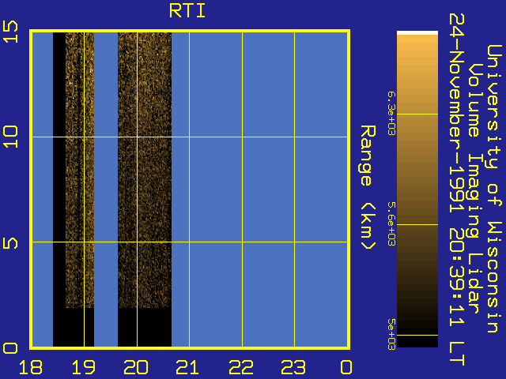Click the RTI plot title

[187, 10]
